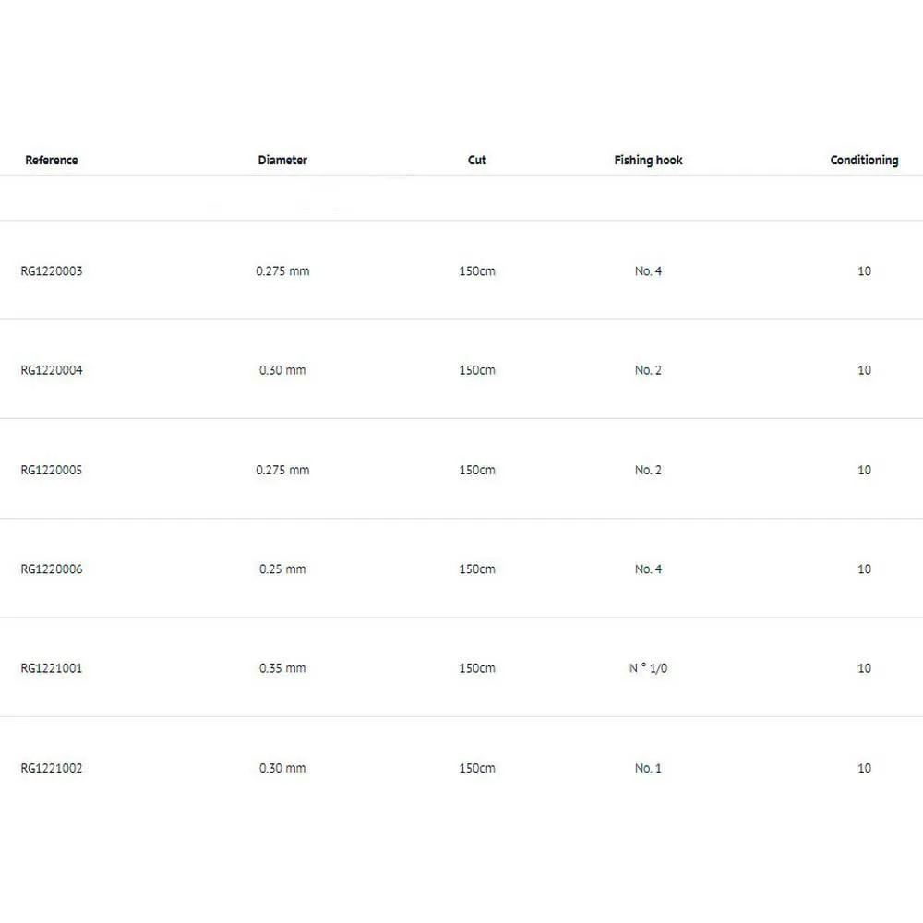Click the Reference column header
This screenshot has width=923, height=923.
52,161
